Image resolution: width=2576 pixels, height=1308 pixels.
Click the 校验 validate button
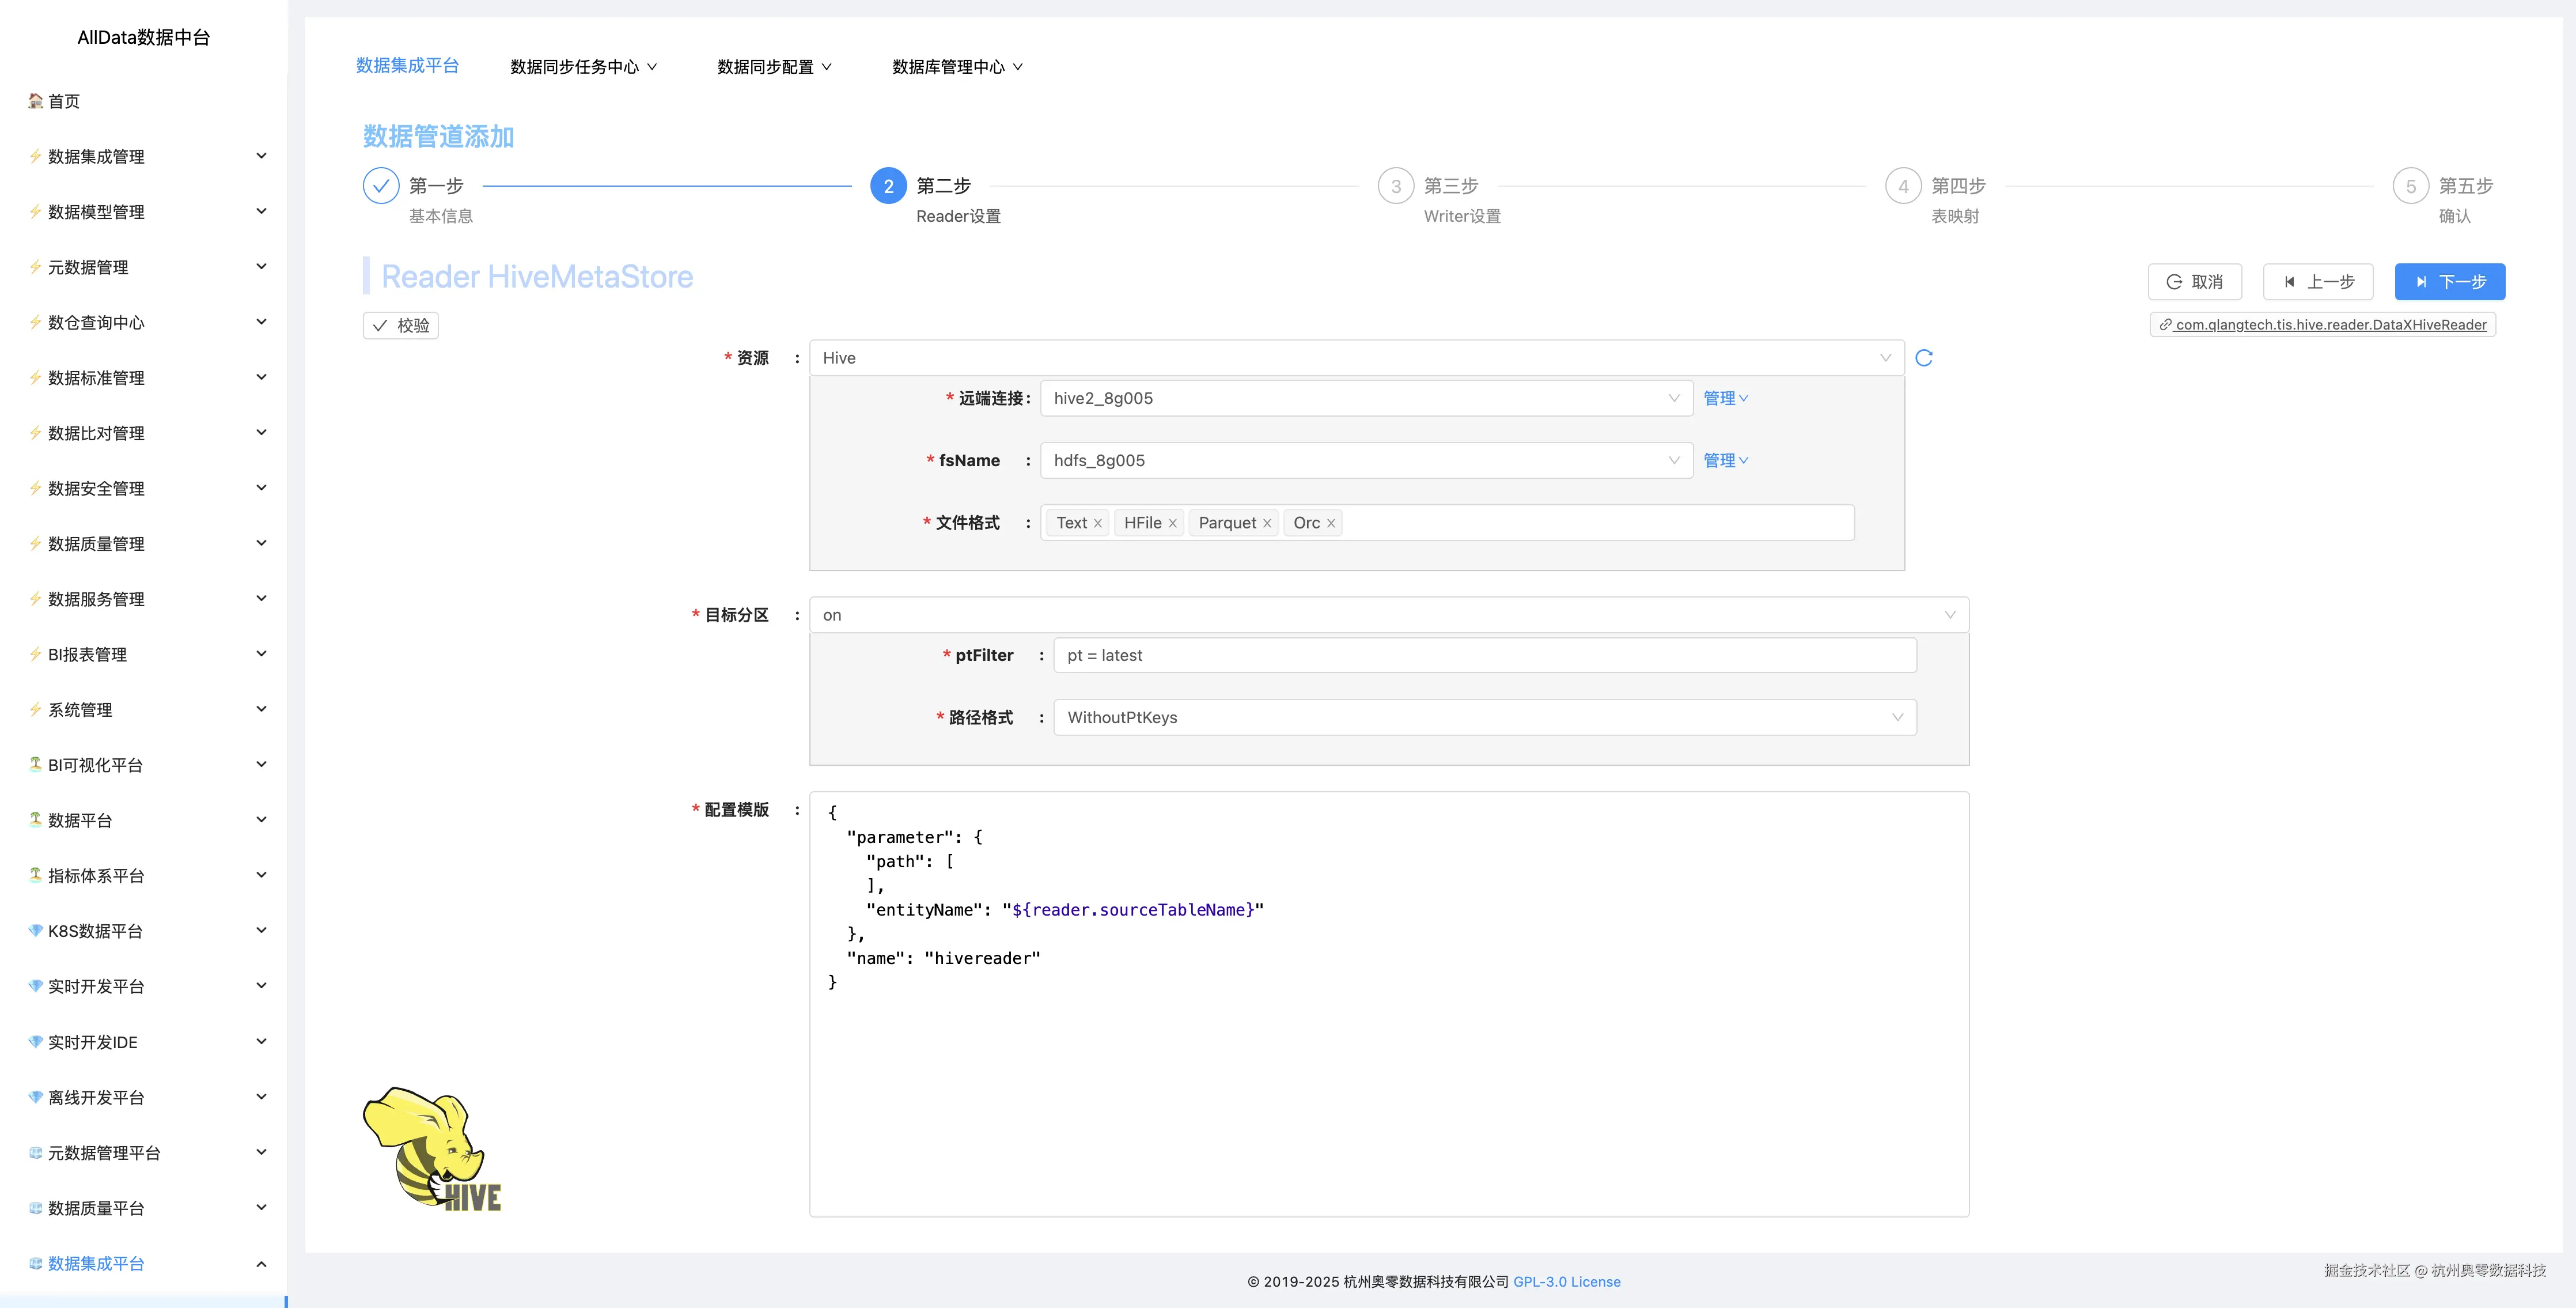click(x=401, y=326)
